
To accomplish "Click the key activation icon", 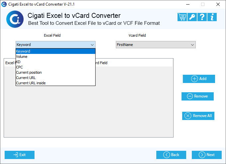I will 192,17.
